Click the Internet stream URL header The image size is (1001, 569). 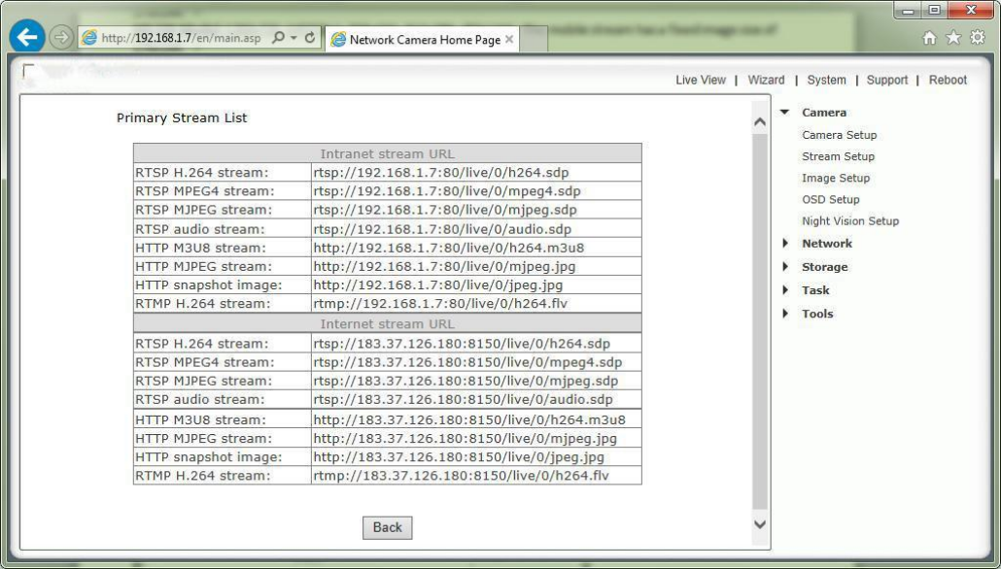pos(387,323)
